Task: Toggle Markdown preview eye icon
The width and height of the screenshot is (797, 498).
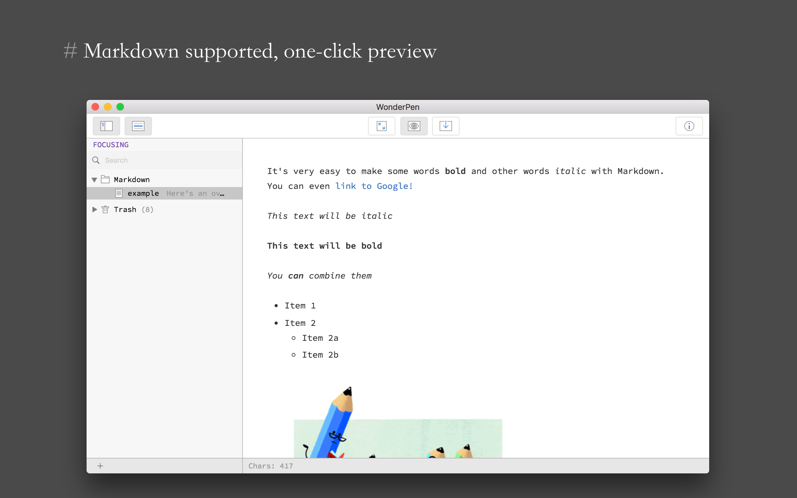Action: point(414,126)
